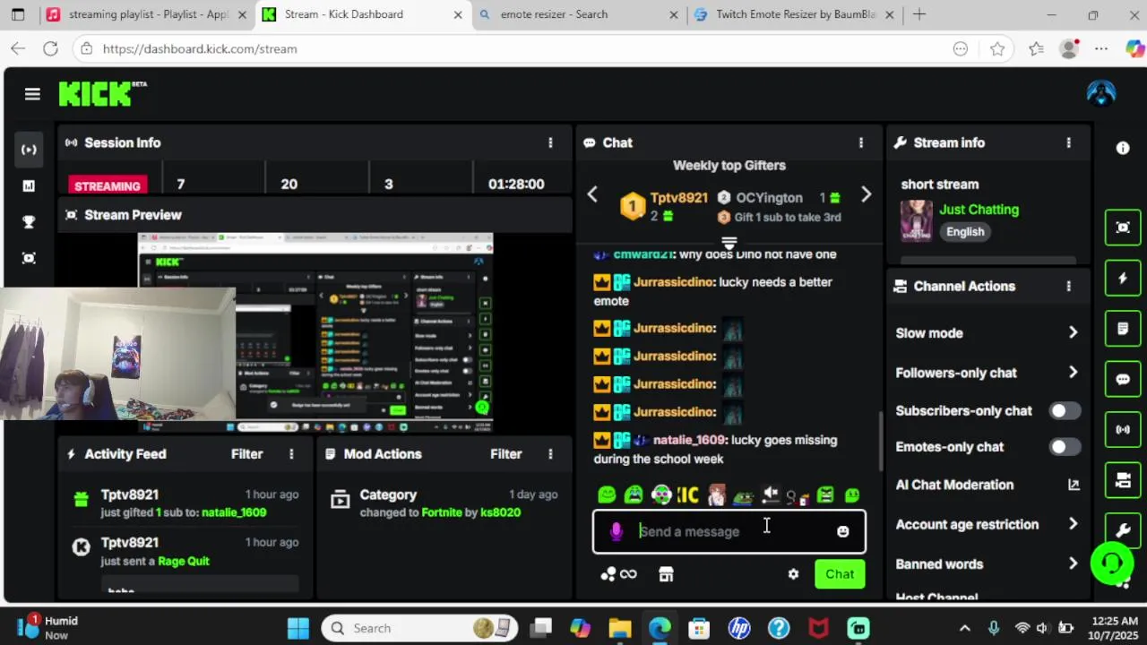Insert the muted speaker emote
The width and height of the screenshot is (1147, 645).
pos(771,494)
